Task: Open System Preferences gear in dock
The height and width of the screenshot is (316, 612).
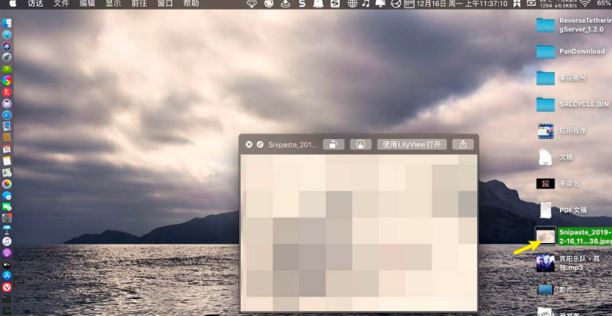Action: pos(7,218)
